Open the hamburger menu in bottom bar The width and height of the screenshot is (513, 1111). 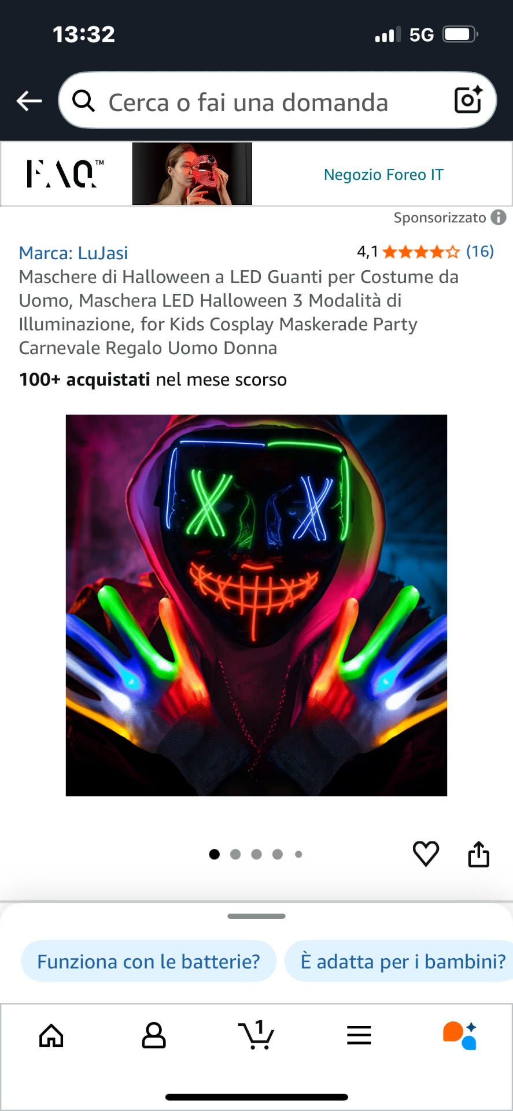(359, 1035)
